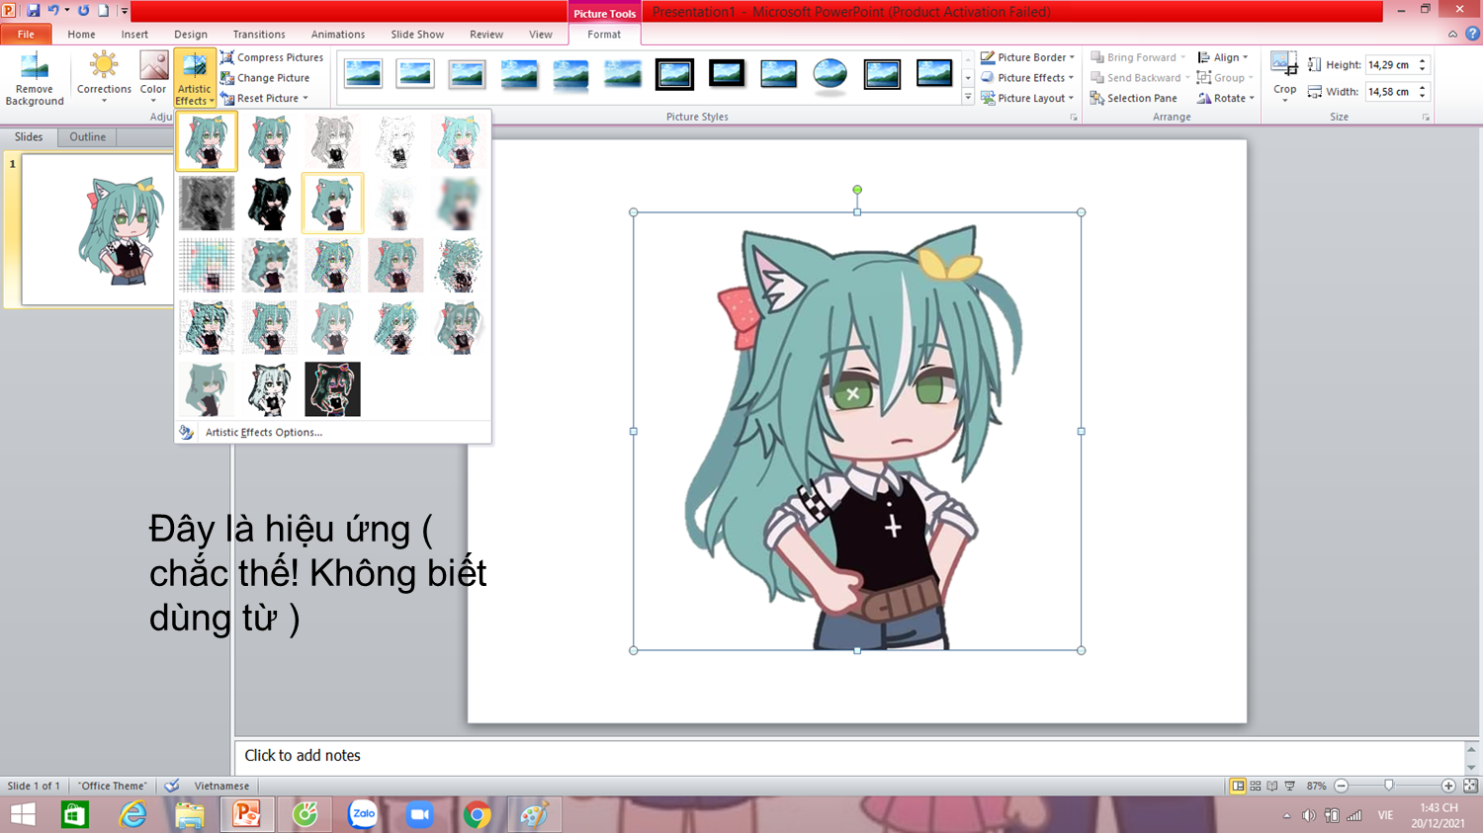Select the Slides pane tab
The width and height of the screenshot is (1483, 833).
29,137
